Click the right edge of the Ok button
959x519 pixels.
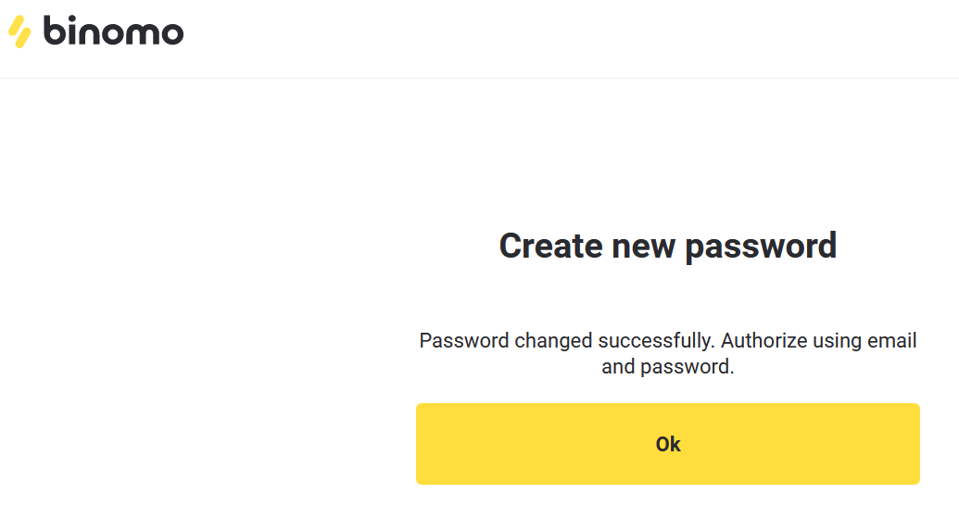pos(913,444)
